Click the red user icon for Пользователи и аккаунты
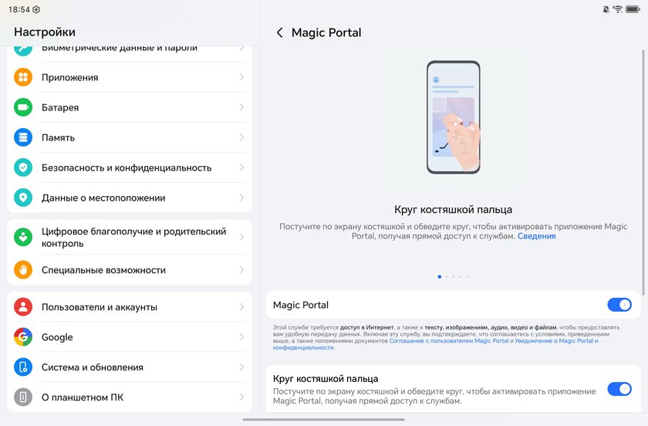The image size is (648, 426). click(23, 307)
